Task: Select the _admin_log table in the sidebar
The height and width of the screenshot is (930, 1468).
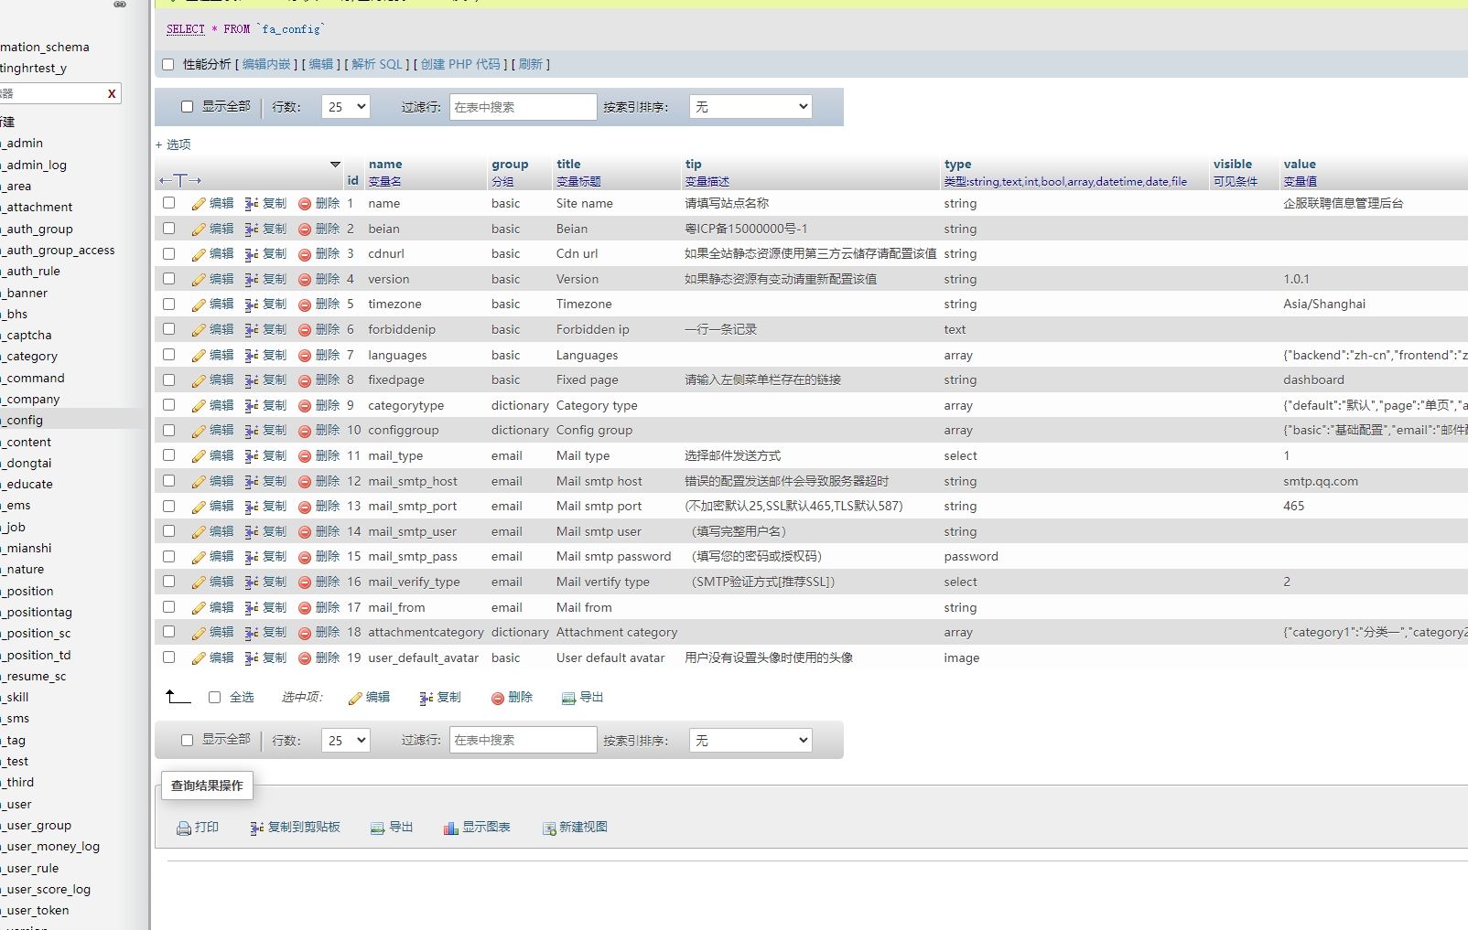Action: (x=35, y=165)
